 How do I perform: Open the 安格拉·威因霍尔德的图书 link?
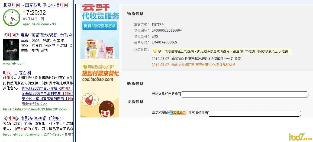click(47, 99)
